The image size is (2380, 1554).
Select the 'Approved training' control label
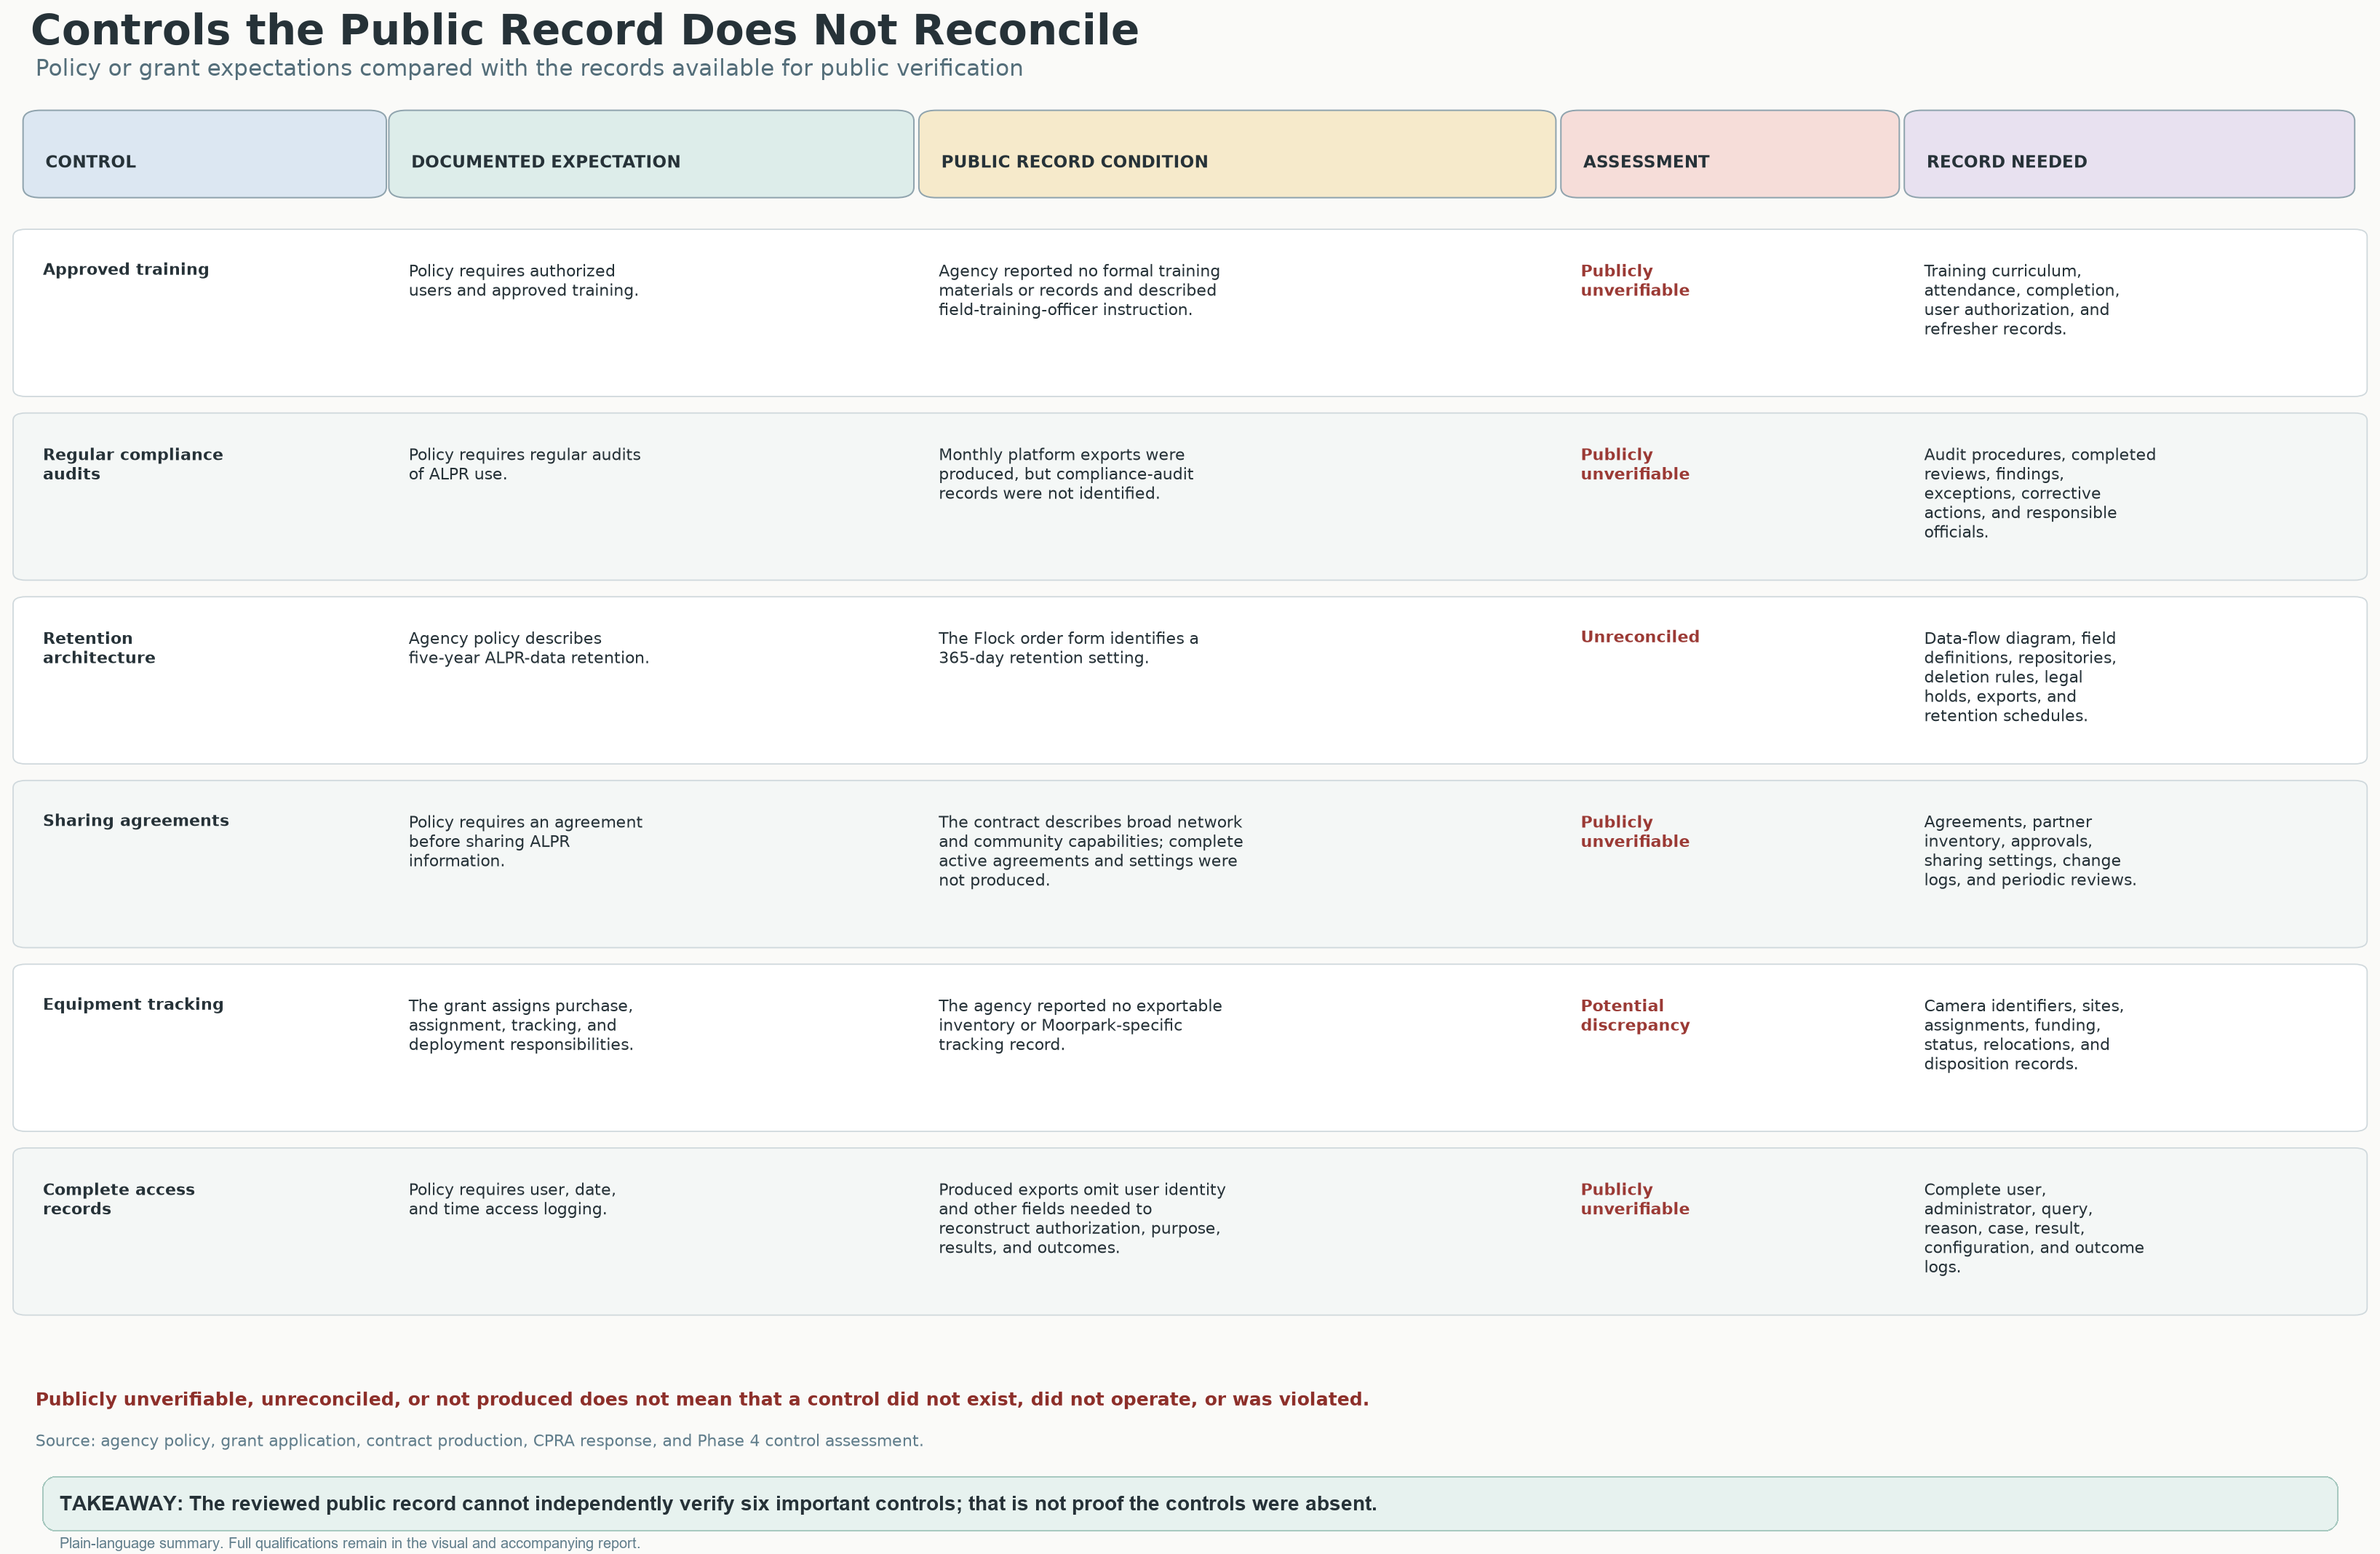[x=126, y=269]
